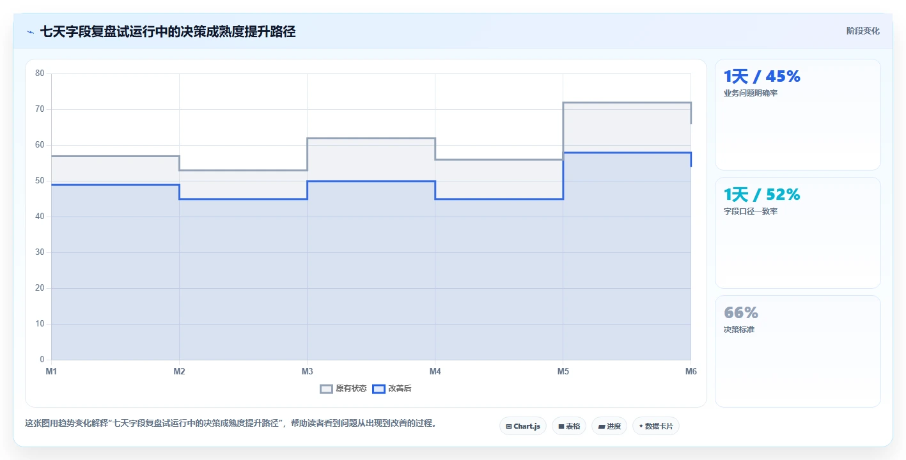The height and width of the screenshot is (460, 906).
Task: Open the 决策标准 card
Action: (798, 351)
